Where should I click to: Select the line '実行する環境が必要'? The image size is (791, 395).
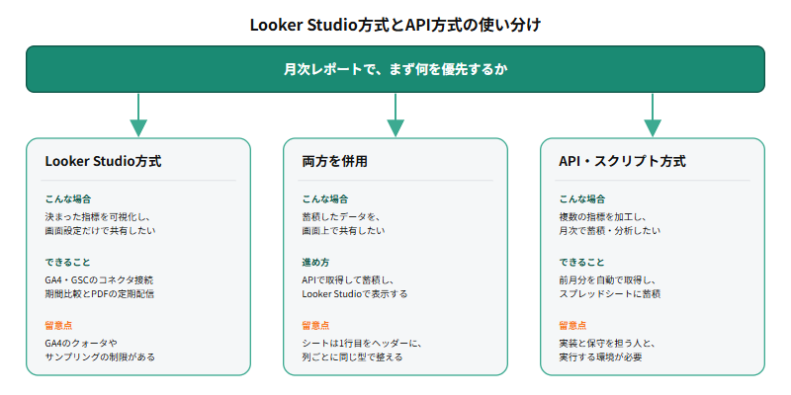600,357
